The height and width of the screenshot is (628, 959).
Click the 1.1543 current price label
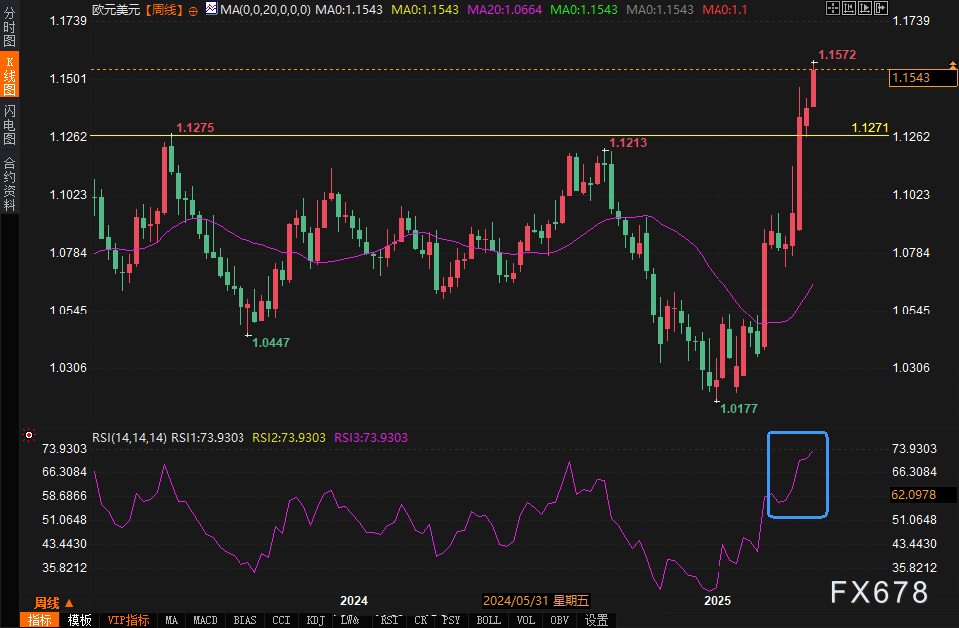(911, 77)
